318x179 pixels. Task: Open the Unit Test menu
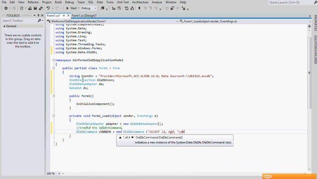123,2
